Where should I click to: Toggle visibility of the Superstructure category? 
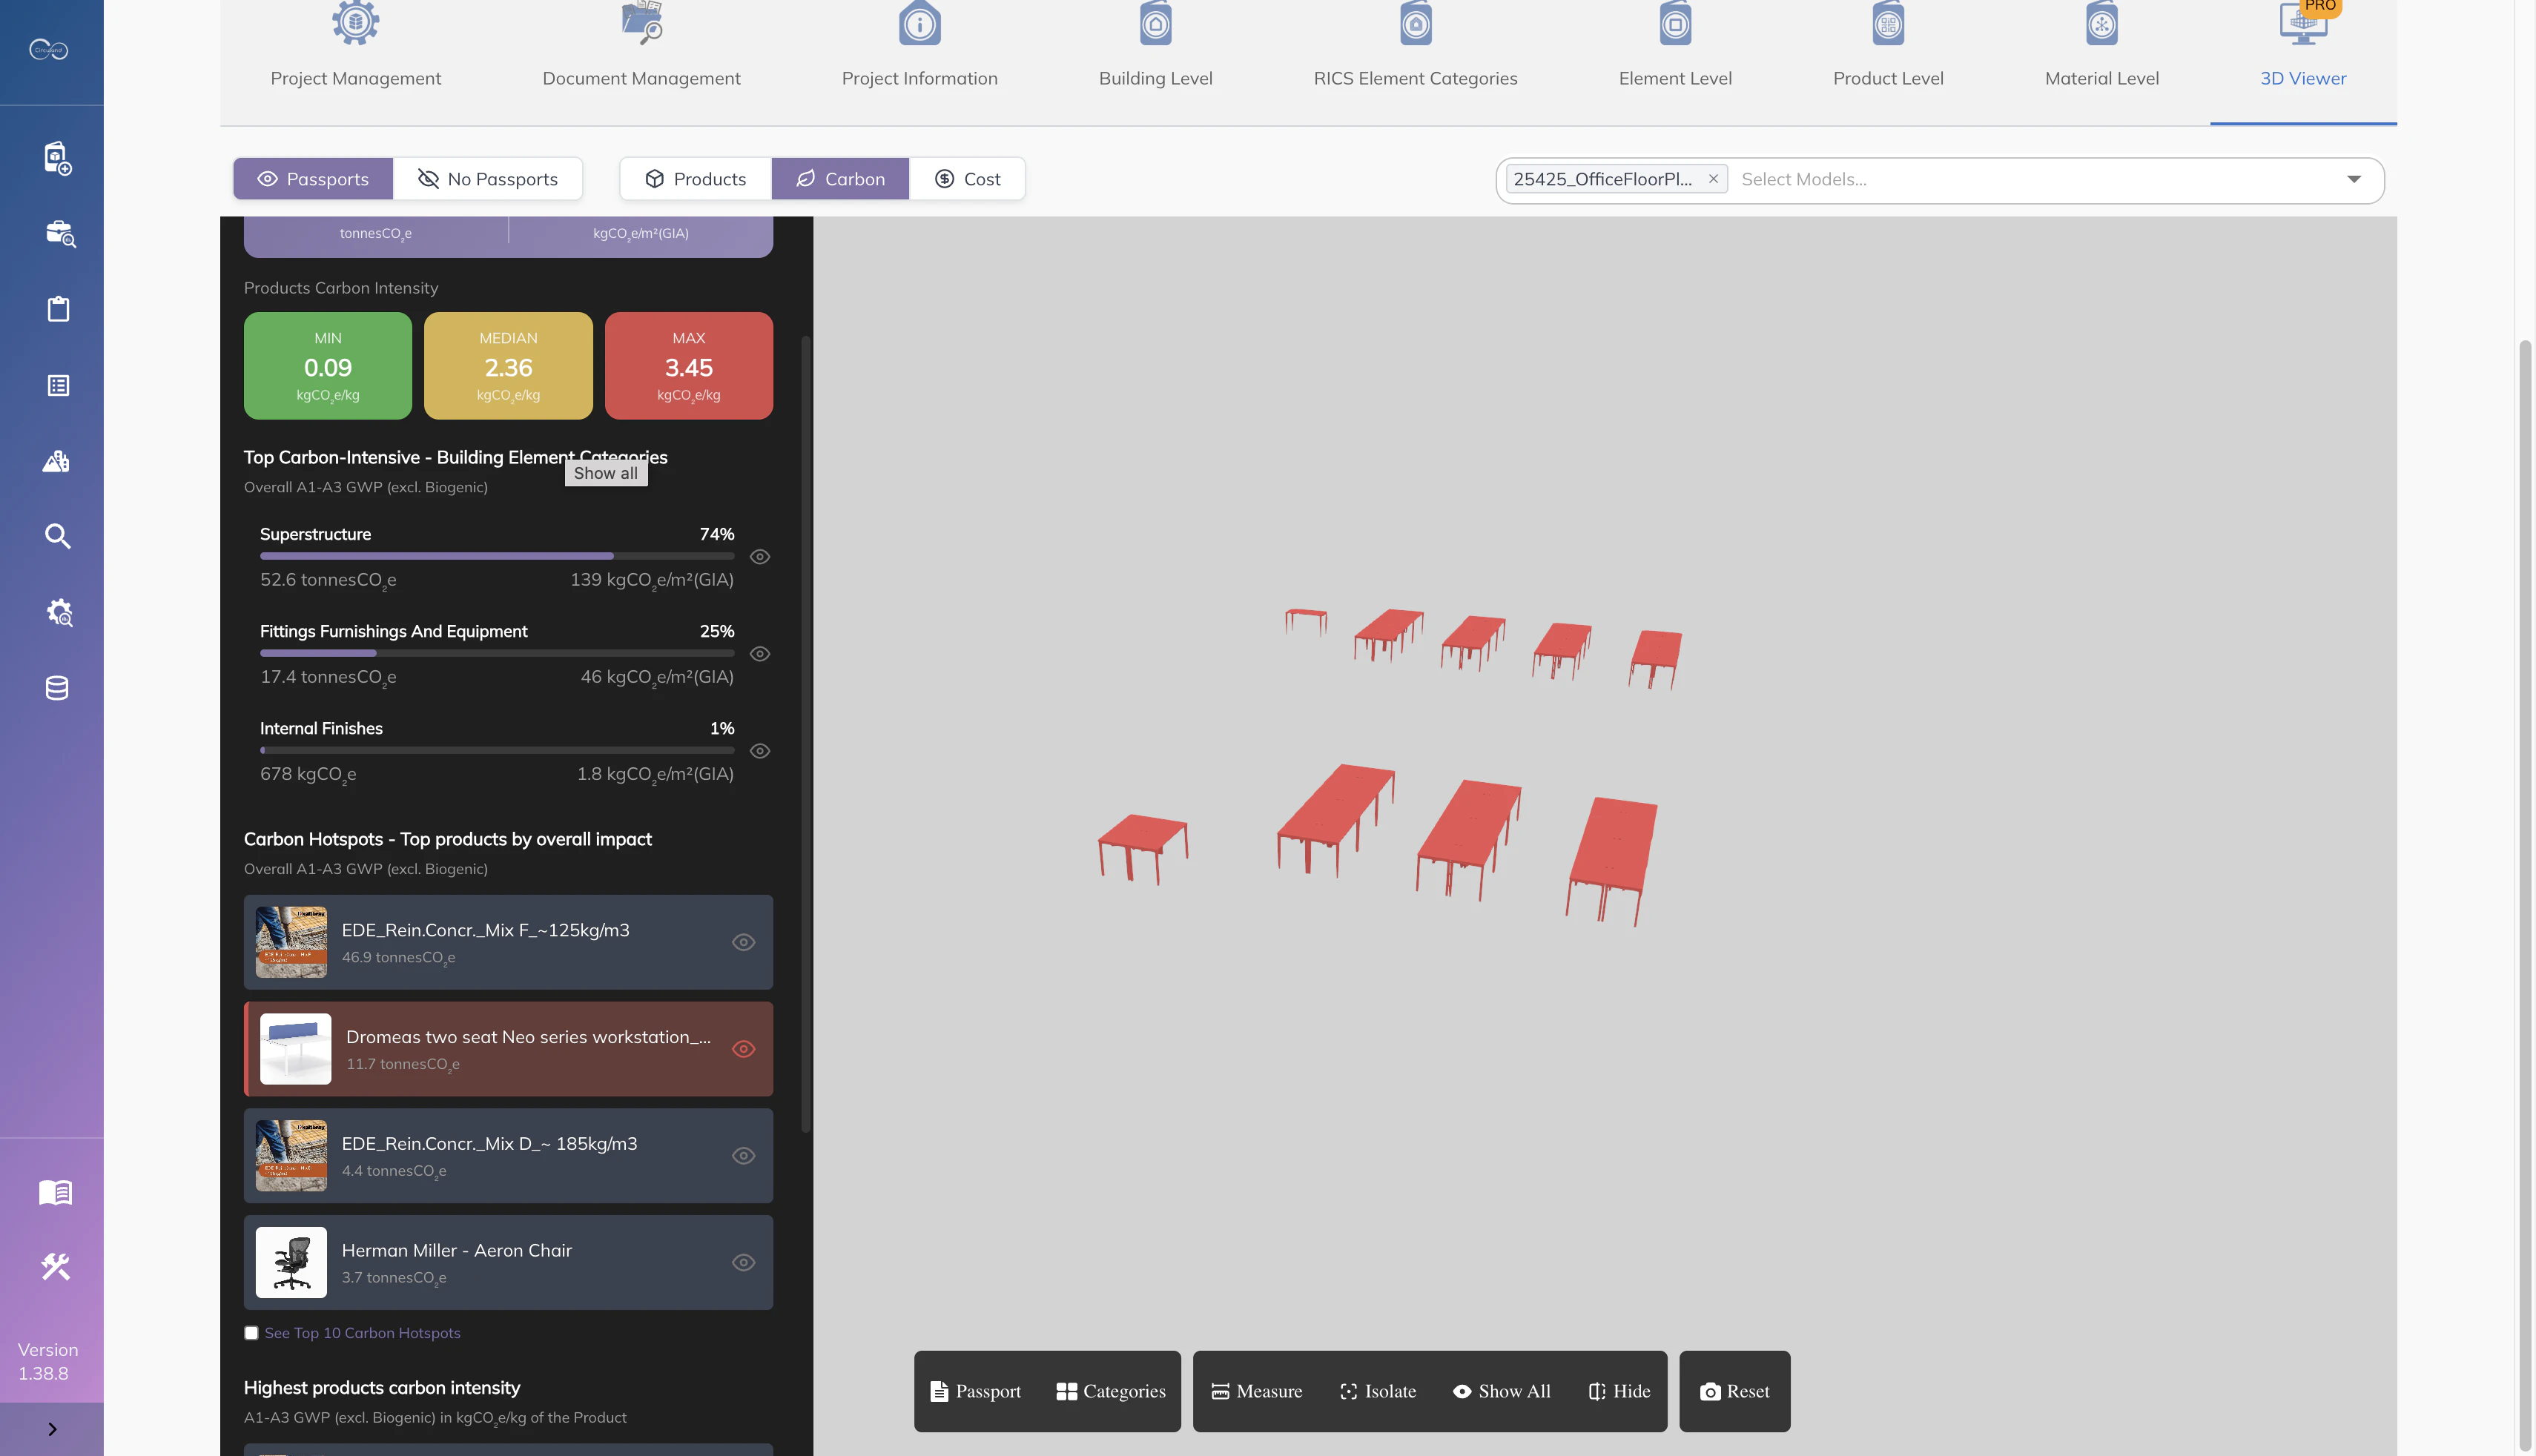tap(760, 557)
